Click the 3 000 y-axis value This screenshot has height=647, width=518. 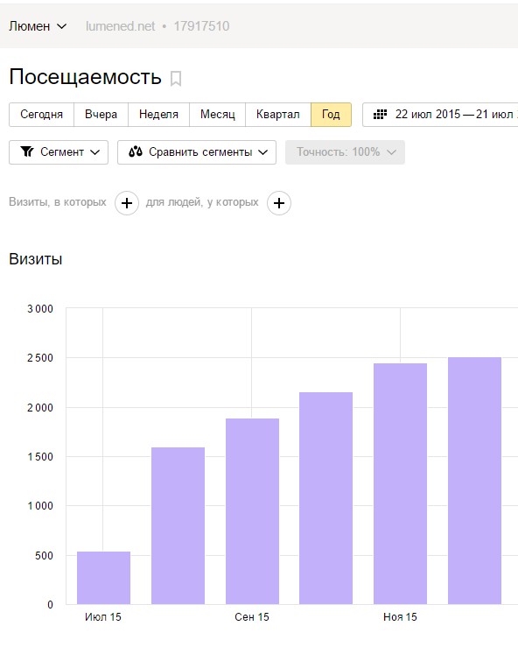pyautogui.click(x=40, y=309)
